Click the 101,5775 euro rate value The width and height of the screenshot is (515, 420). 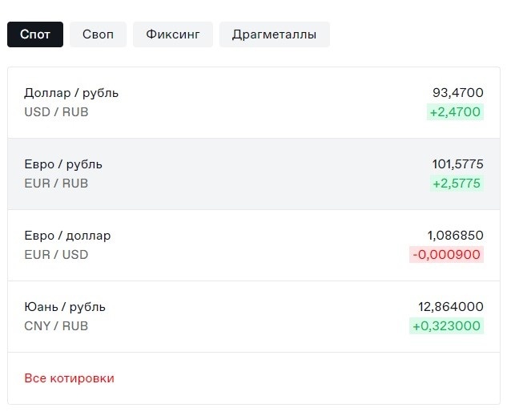pos(458,164)
